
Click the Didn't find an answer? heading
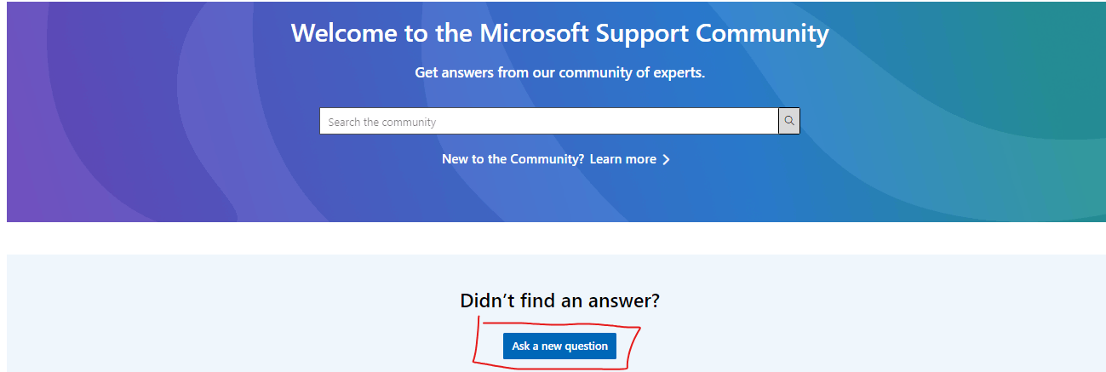pos(559,300)
